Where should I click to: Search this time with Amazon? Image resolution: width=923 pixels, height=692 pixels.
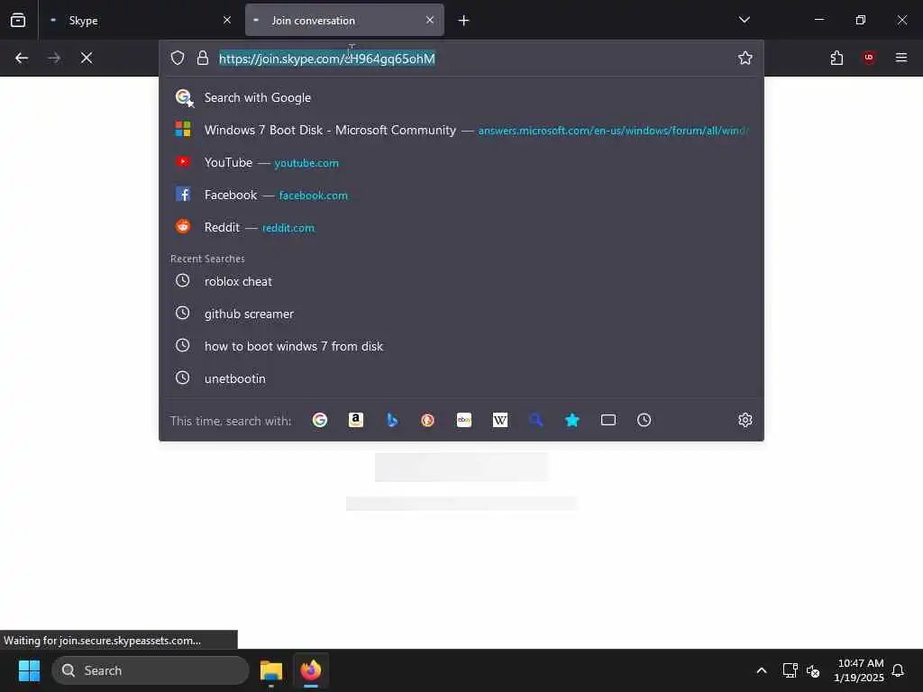click(x=355, y=420)
